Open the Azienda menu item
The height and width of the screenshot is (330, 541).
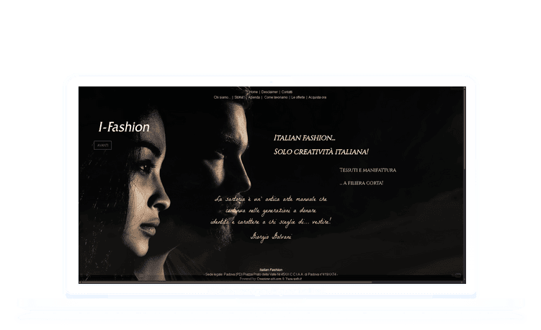254,97
